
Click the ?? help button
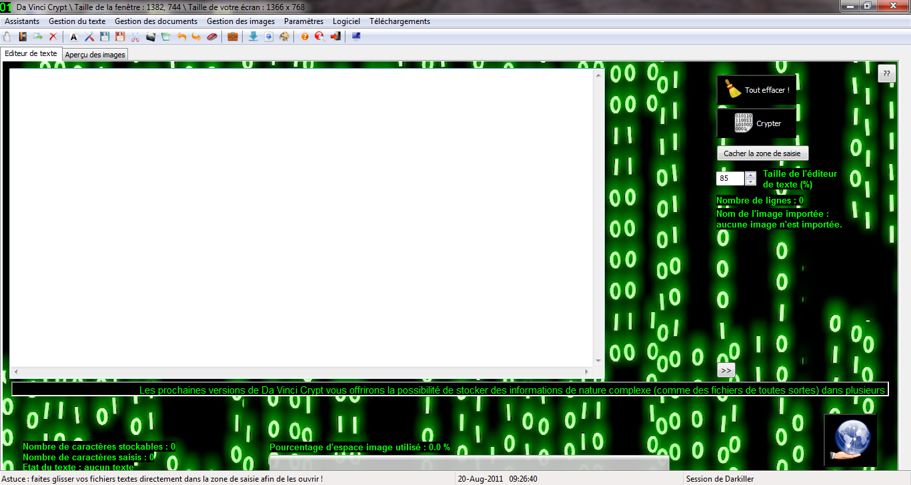click(x=886, y=73)
